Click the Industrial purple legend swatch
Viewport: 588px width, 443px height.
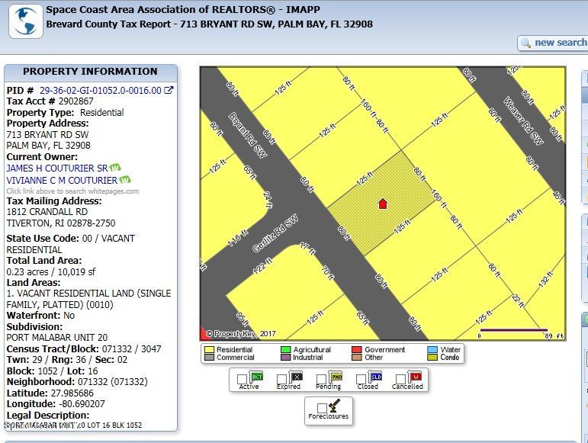tap(286, 358)
